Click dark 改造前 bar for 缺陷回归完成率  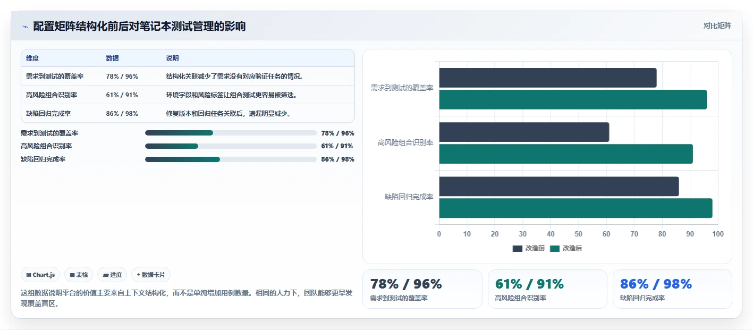coord(559,187)
